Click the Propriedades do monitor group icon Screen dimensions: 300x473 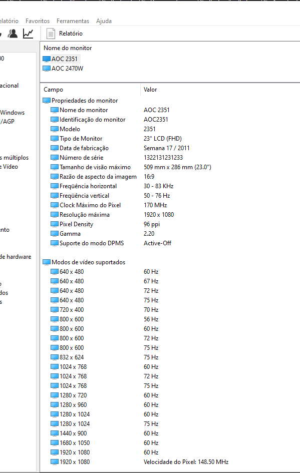pyautogui.click(x=47, y=101)
